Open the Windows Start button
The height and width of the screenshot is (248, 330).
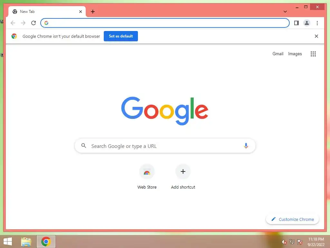coord(8,242)
